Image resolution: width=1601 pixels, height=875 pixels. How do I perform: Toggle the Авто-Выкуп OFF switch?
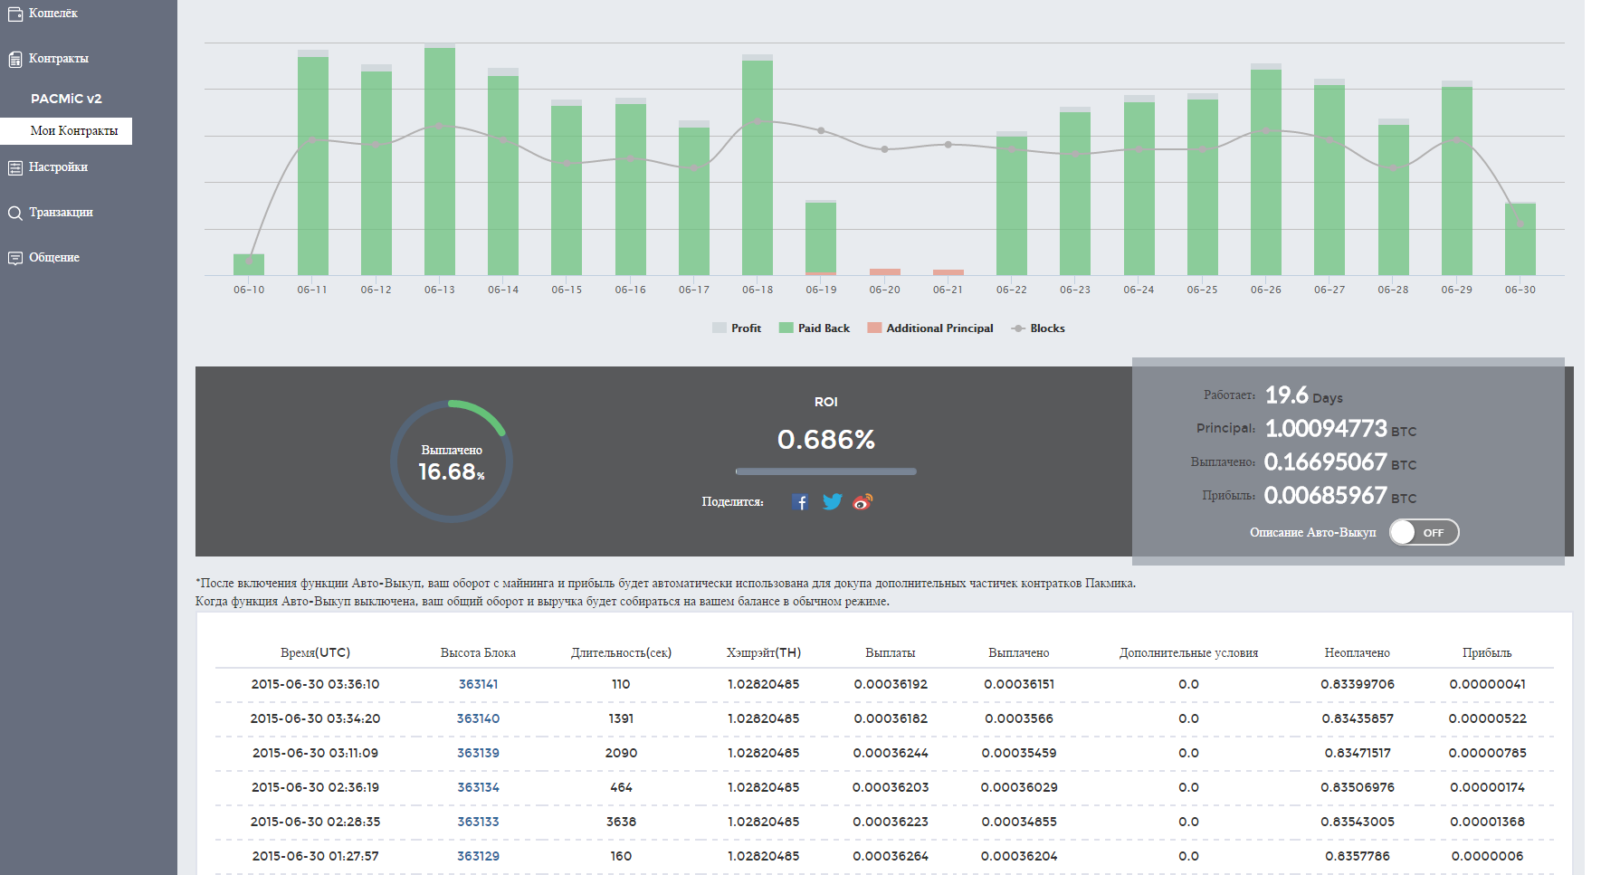click(x=1424, y=532)
